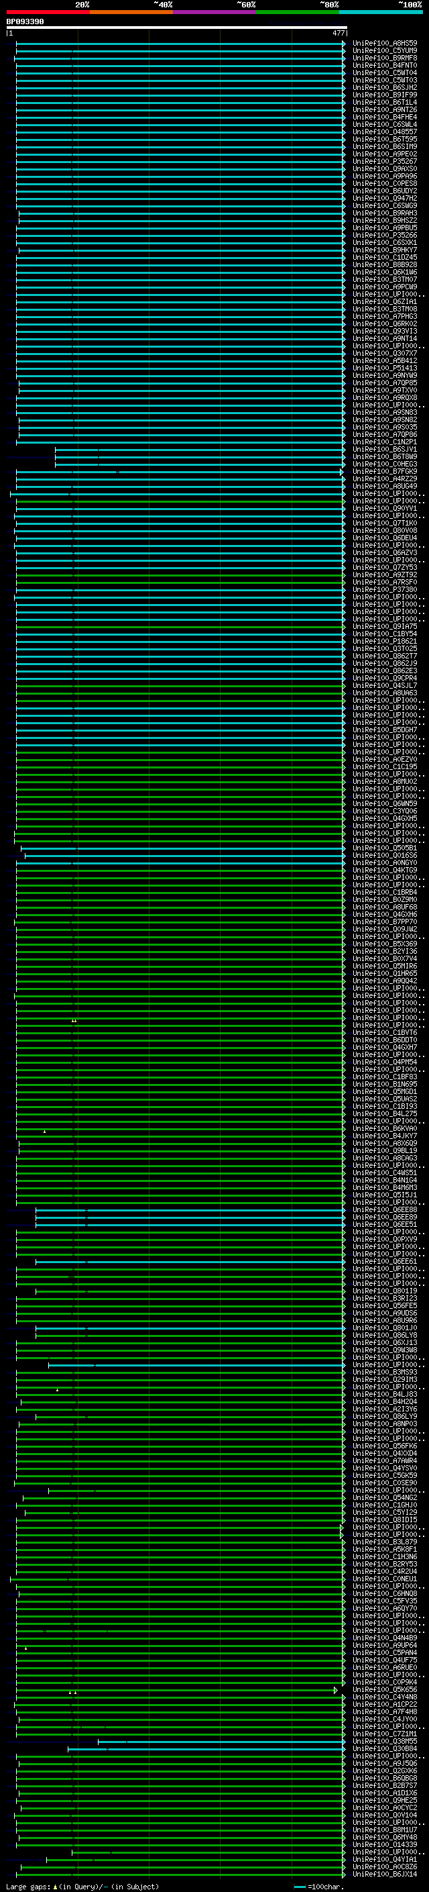Open hit UniRef100_B2YI36
Screen dimensions: 429x1892
point(385,951)
